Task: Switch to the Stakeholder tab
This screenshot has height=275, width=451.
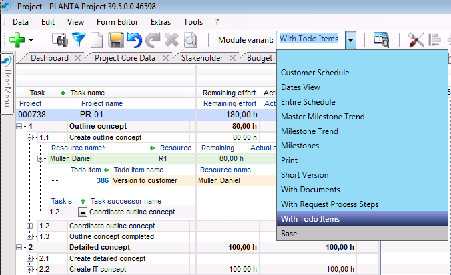Action: coord(202,58)
